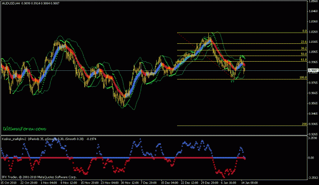Click the IFX Trader MetaQuotes copyright text

point(39,177)
